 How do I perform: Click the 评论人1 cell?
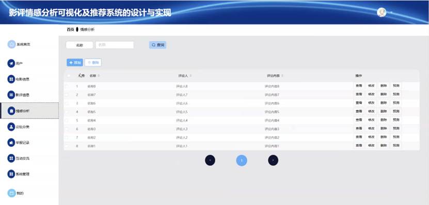coord(182,146)
